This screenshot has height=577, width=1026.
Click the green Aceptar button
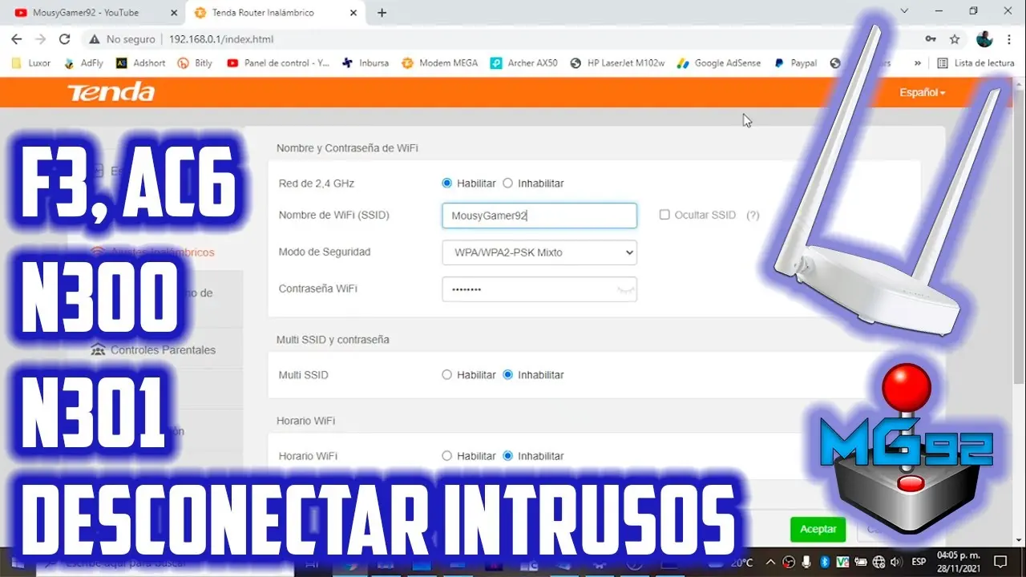pos(818,529)
